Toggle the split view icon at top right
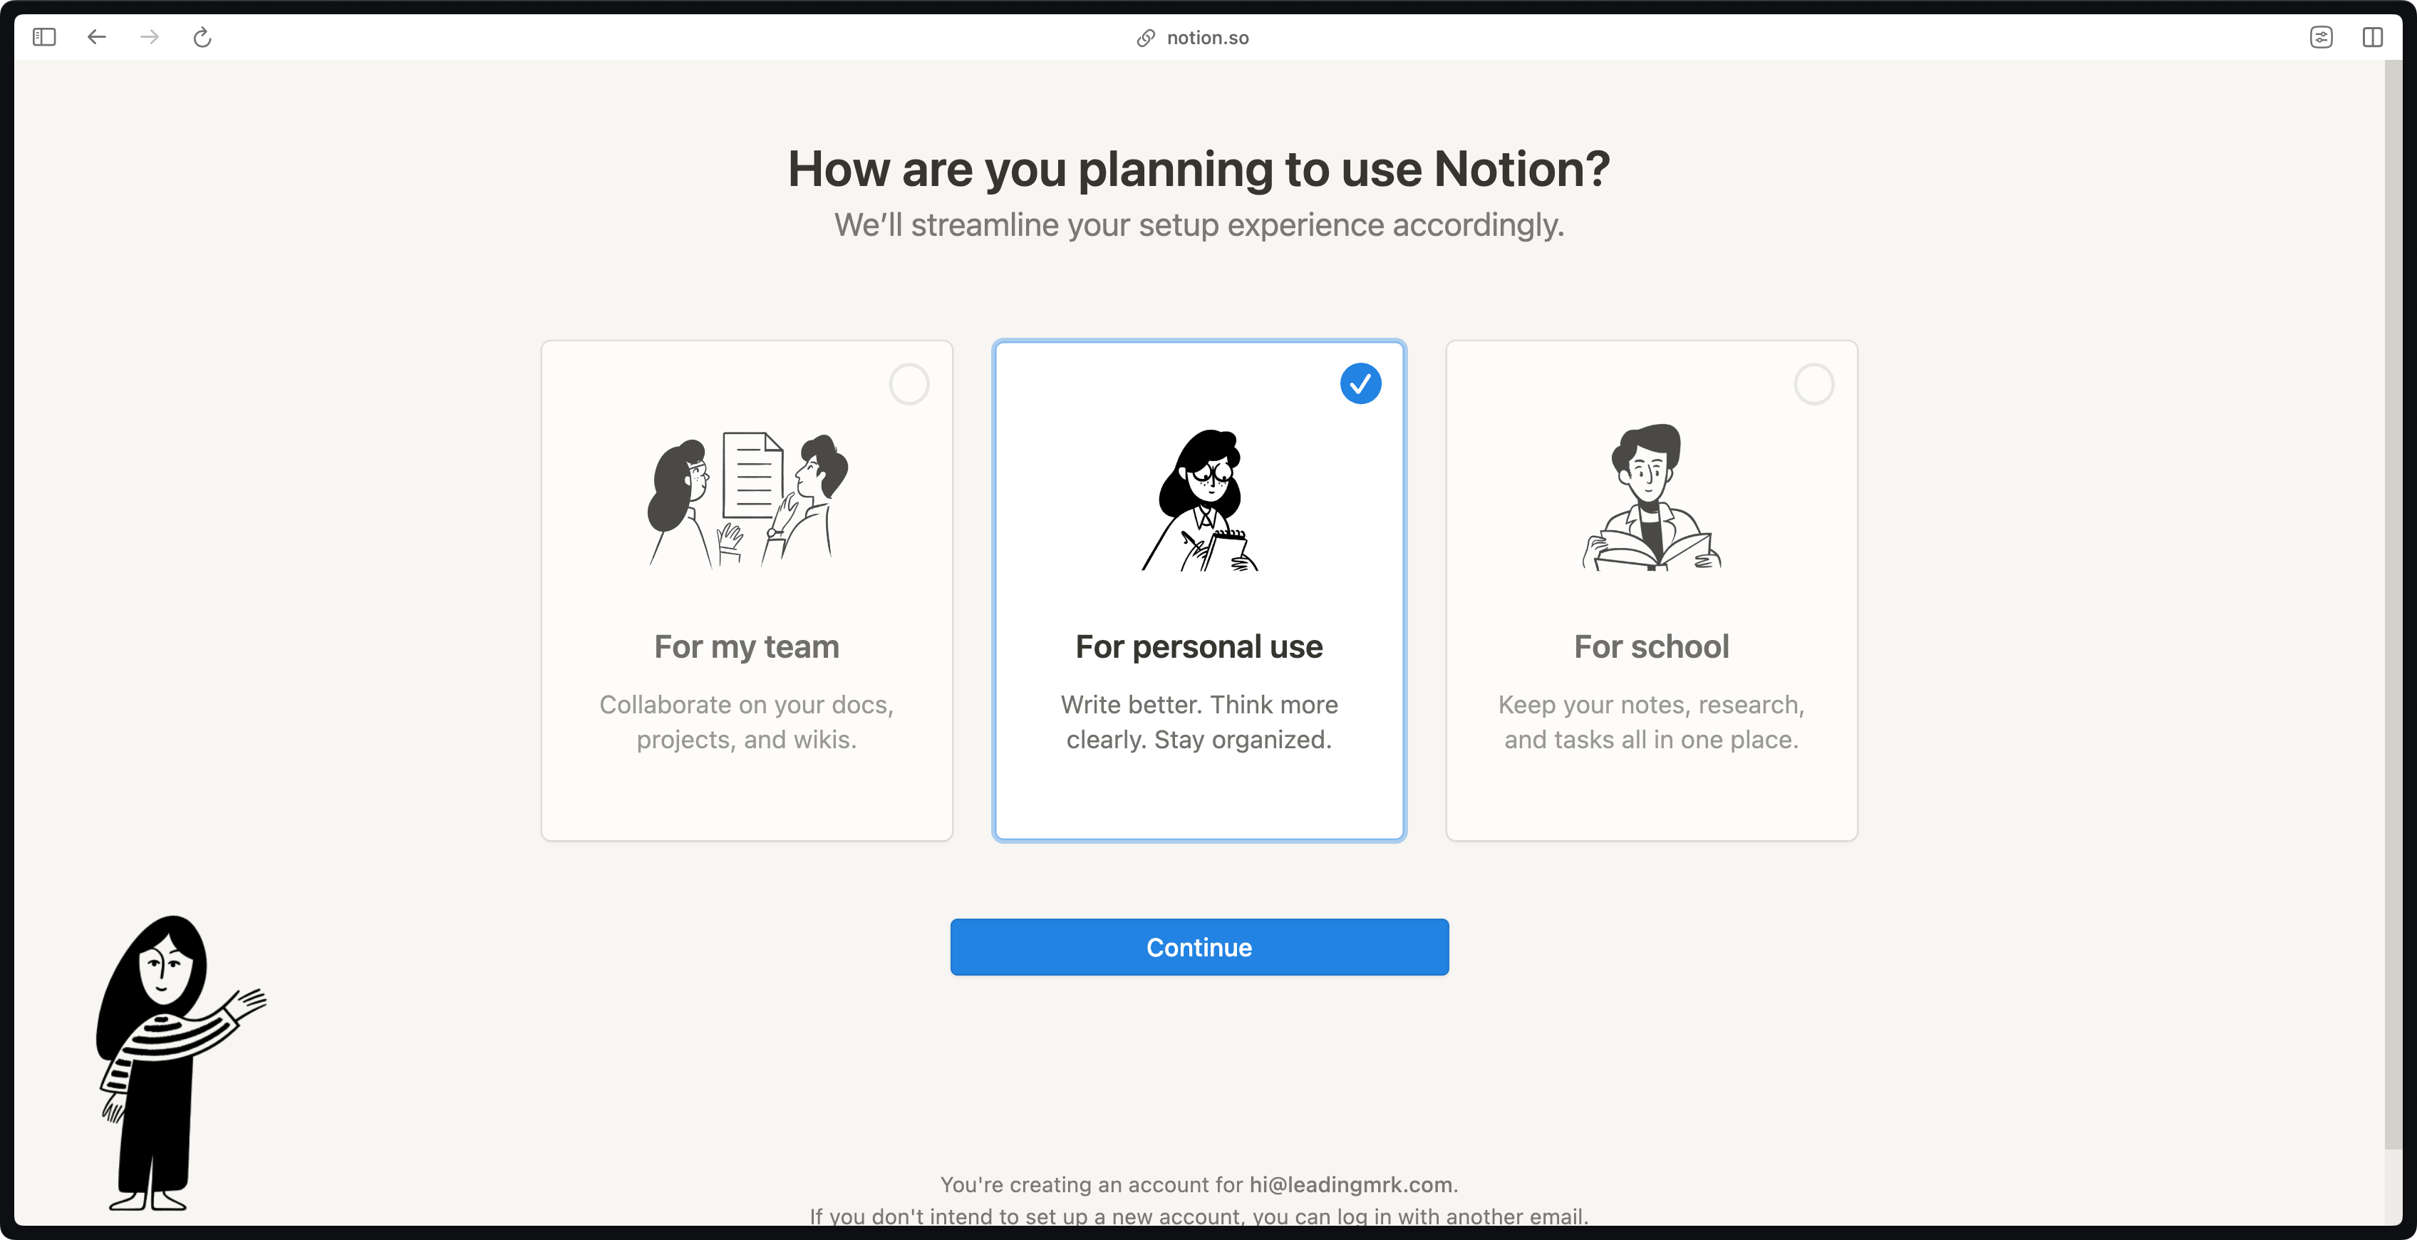The width and height of the screenshot is (2417, 1240). [2373, 38]
